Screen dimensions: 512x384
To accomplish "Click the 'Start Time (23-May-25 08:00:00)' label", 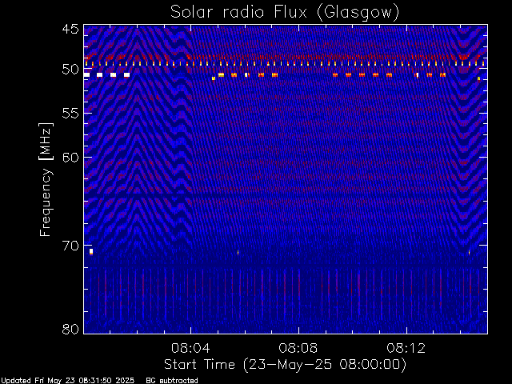I will point(285,364).
